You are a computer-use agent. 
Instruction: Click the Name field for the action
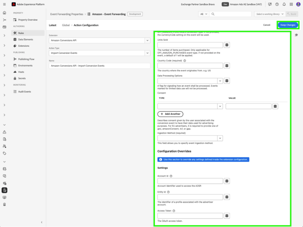coord(99,66)
